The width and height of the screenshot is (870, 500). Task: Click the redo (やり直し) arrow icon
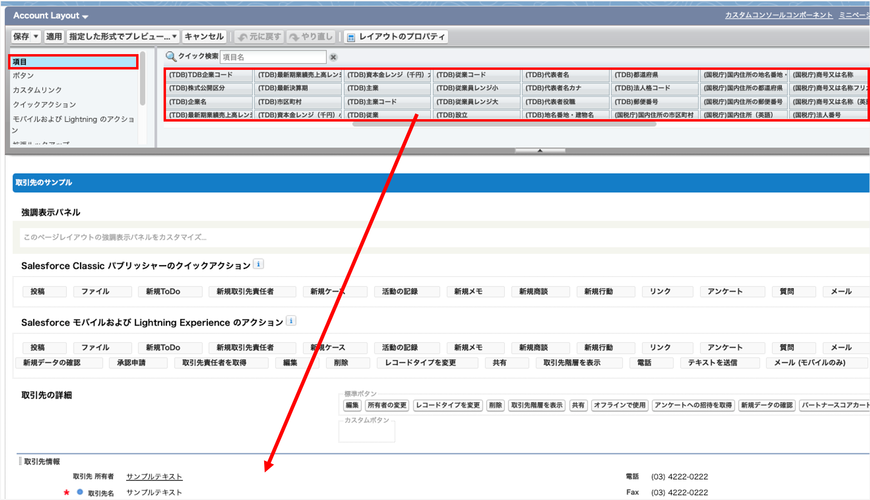point(294,37)
